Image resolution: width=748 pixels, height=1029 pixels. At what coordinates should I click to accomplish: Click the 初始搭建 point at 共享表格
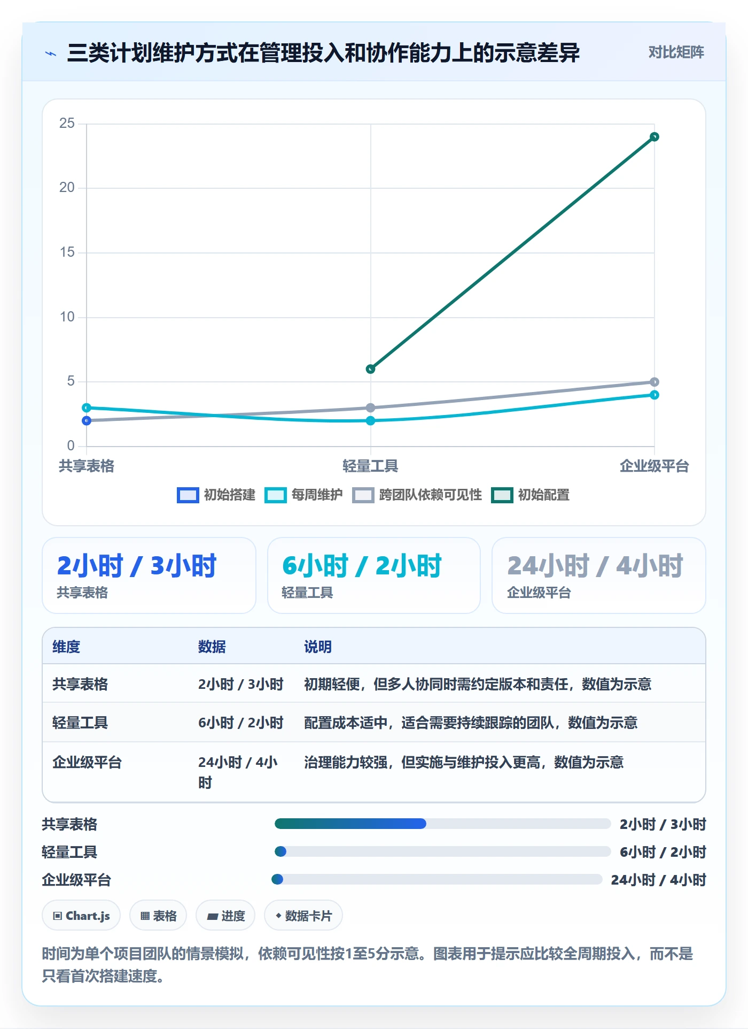point(87,421)
